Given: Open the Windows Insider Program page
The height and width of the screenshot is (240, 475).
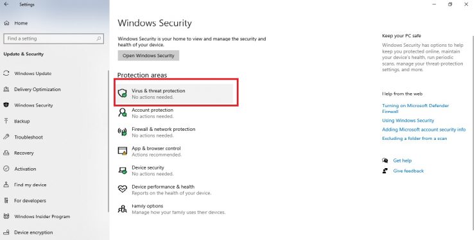Looking at the screenshot, I should [42, 217].
